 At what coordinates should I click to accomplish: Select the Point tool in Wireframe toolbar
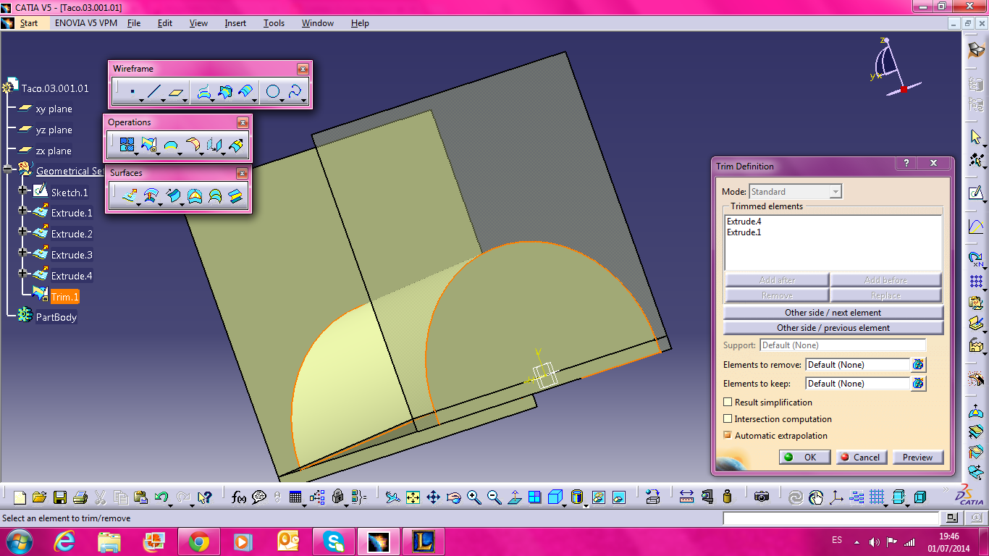tap(132, 91)
